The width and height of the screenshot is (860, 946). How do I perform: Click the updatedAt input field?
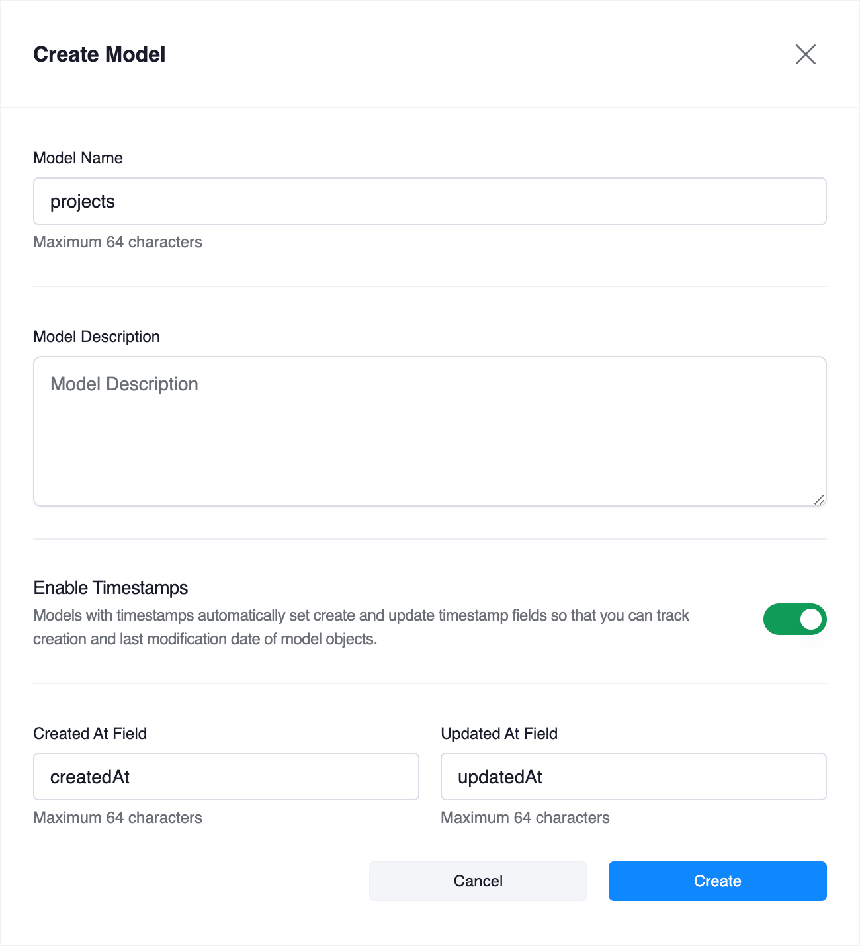[634, 777]
